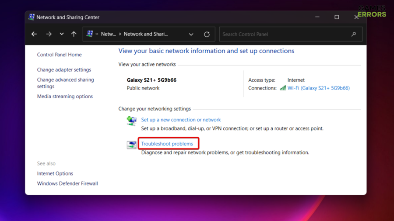Viewport: 394px width, 221px height.
Task: Click the breadcrumb overflow chevrons
Action: 97,34
